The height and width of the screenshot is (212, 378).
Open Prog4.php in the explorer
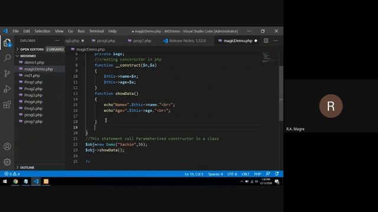coord(33,102)
